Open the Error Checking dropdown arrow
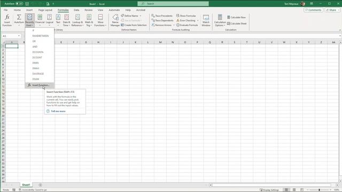342x192 pixels. point(198,20)
